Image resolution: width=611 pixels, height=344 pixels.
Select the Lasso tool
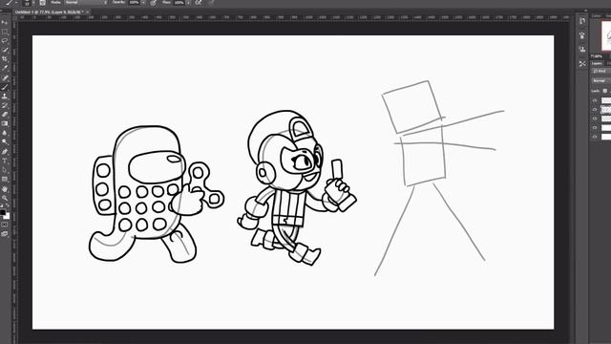coord(5,40)
